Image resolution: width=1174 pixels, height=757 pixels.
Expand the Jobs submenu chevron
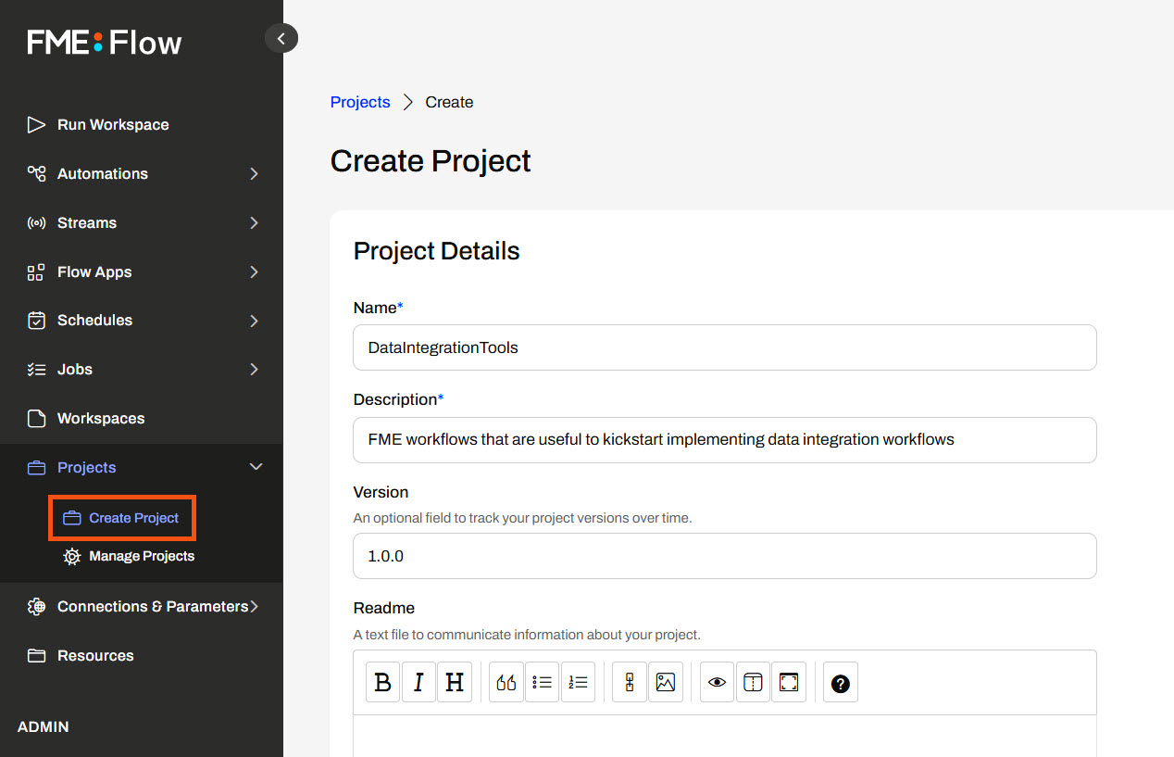pyautogui.click(x=255, y=370)
